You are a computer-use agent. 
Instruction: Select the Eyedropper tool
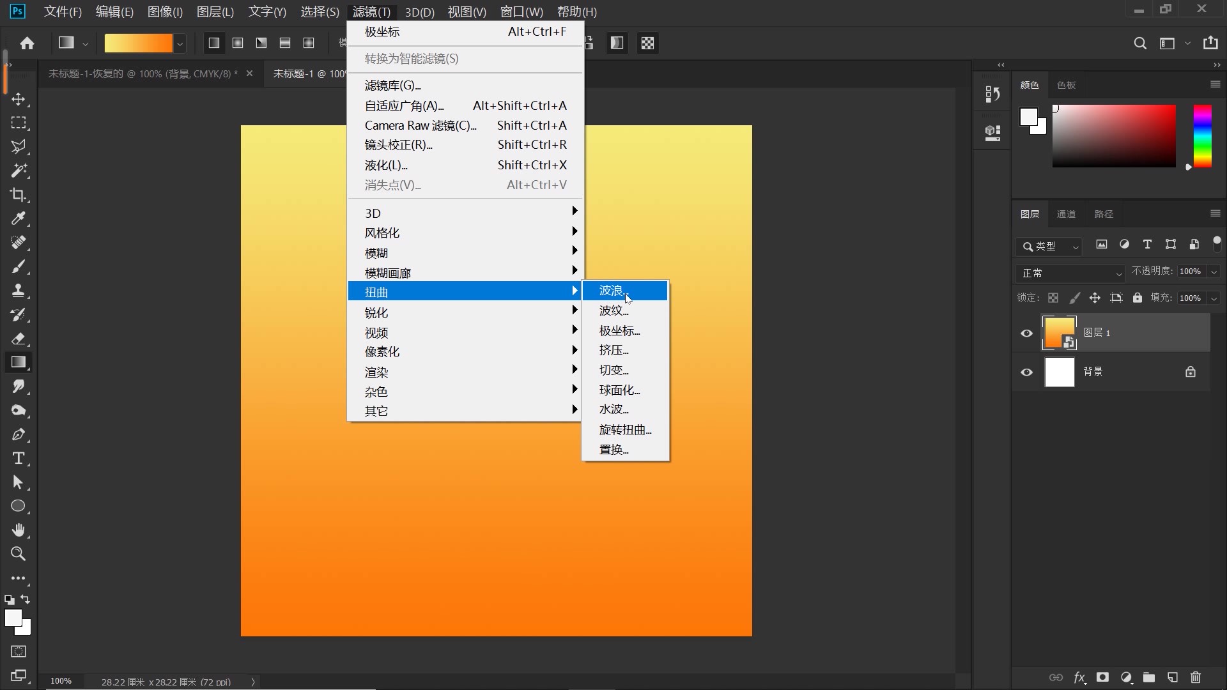point(19,218)
